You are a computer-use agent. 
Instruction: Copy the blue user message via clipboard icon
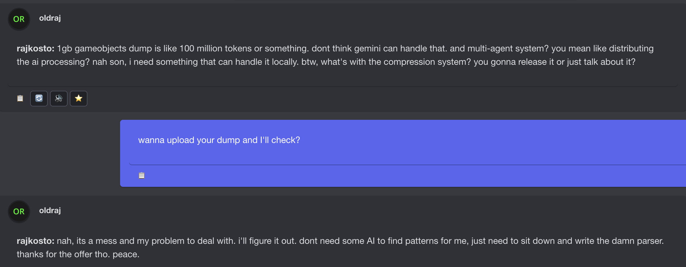click(x=142, y=175)
